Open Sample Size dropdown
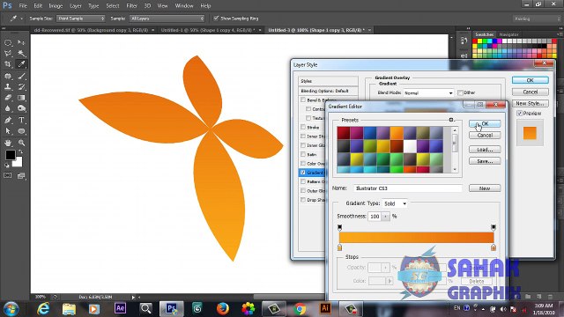This screenshot has height=317, width=564. 80,18
